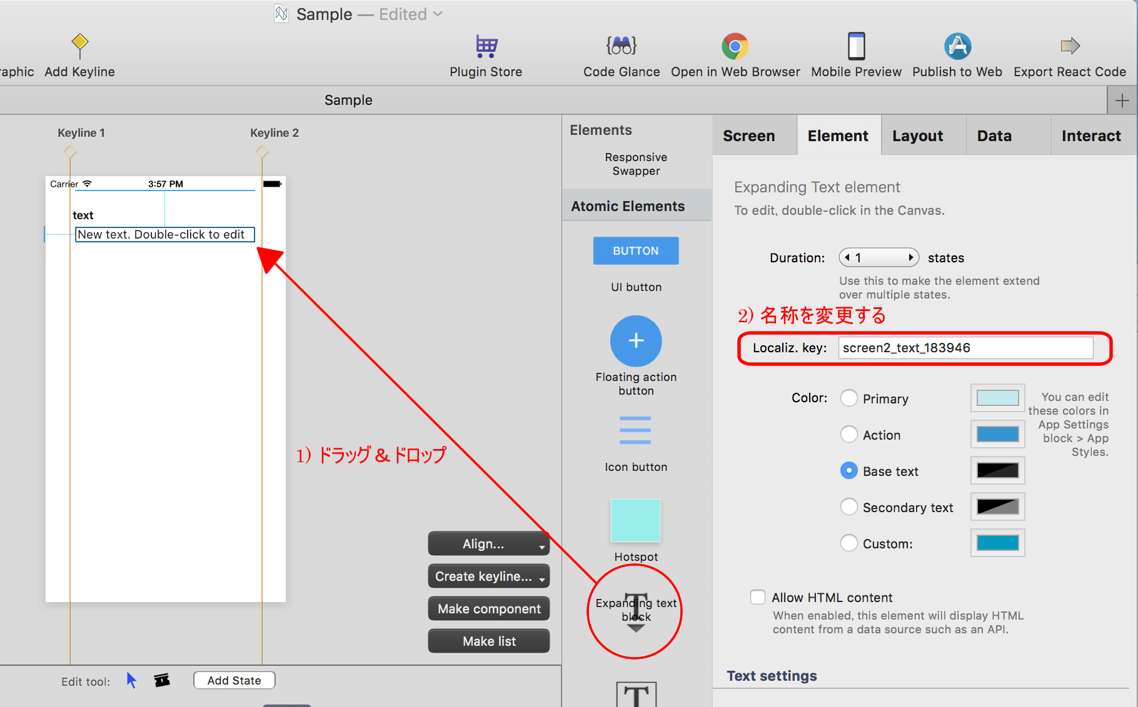Open the Sample document title dropdown chevron
Image resolution: width=1138 pixels, height=707 pixels.
tap(438, 14)
